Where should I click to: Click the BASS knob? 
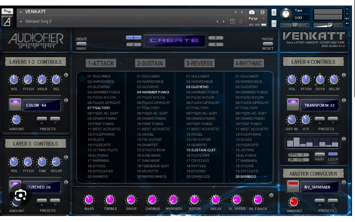88,199
